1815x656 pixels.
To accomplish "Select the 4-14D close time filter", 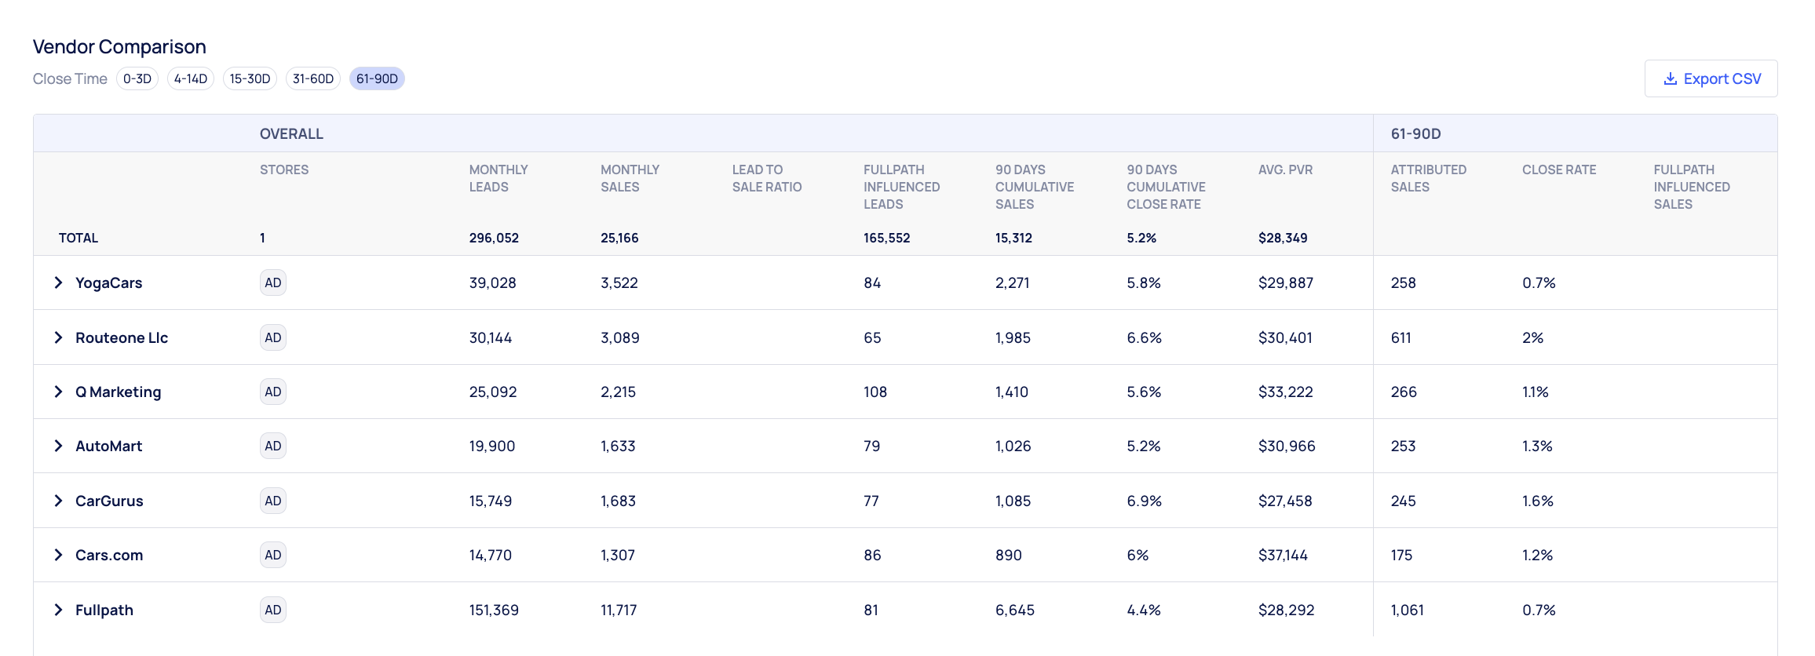I will [191, 78].
